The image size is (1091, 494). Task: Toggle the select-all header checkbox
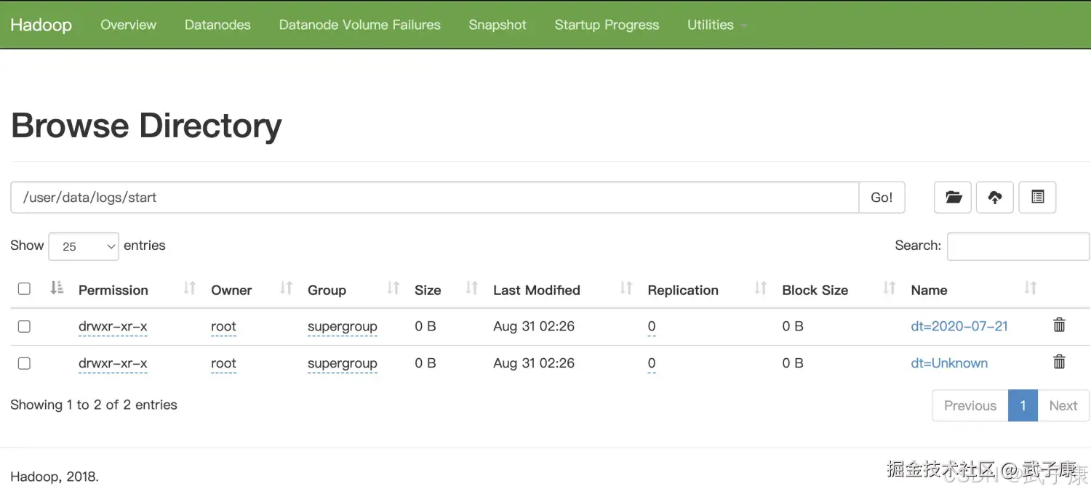coord(24,289)
